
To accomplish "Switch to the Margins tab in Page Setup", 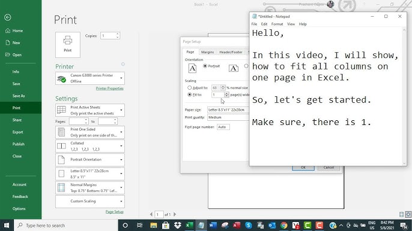I will click(x=208, y=52).
